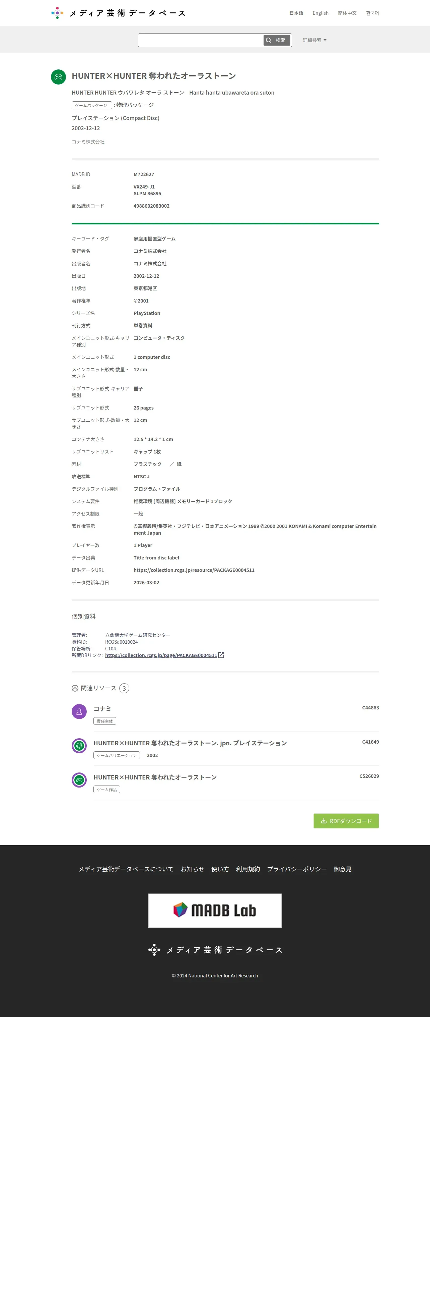Viewport: 430px width, 1292px height.
Task: Click the ゲーム作品 tag
Action: (x=106, y=790)
